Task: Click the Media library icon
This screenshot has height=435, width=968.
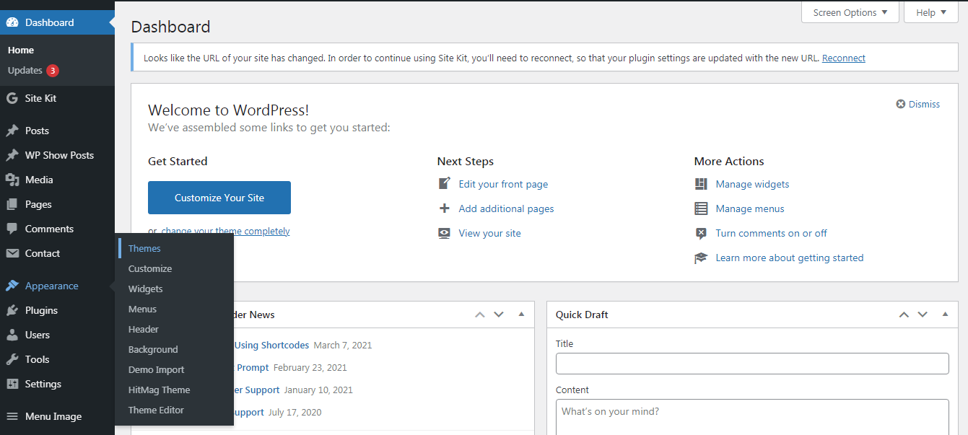Action: point(12,180)
